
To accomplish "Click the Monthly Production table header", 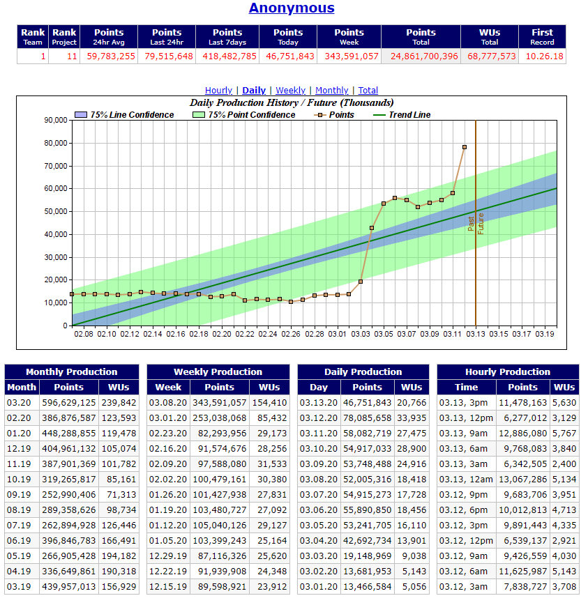I will coord(72,372).
